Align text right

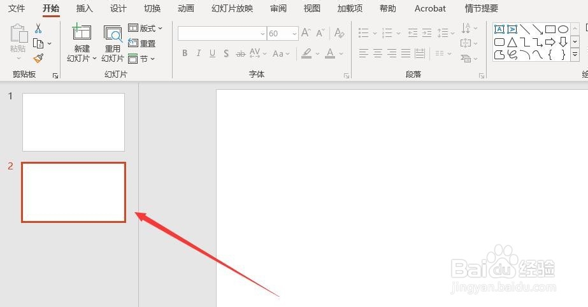click(x=392, y=54)
